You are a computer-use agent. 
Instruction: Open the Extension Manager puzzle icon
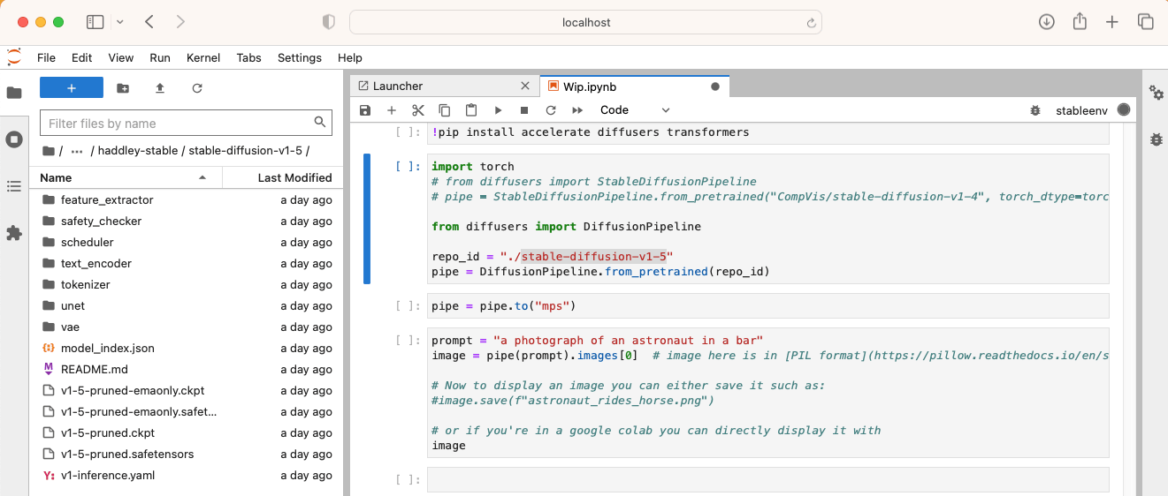tap(14, 233)
